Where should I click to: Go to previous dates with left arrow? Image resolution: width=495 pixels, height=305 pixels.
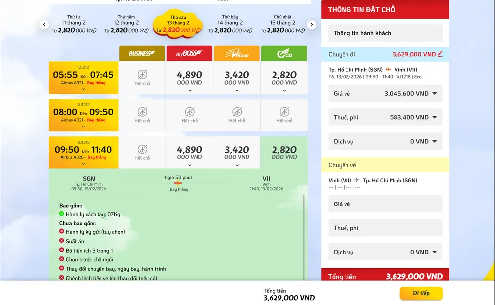click(x=44, y=24)
